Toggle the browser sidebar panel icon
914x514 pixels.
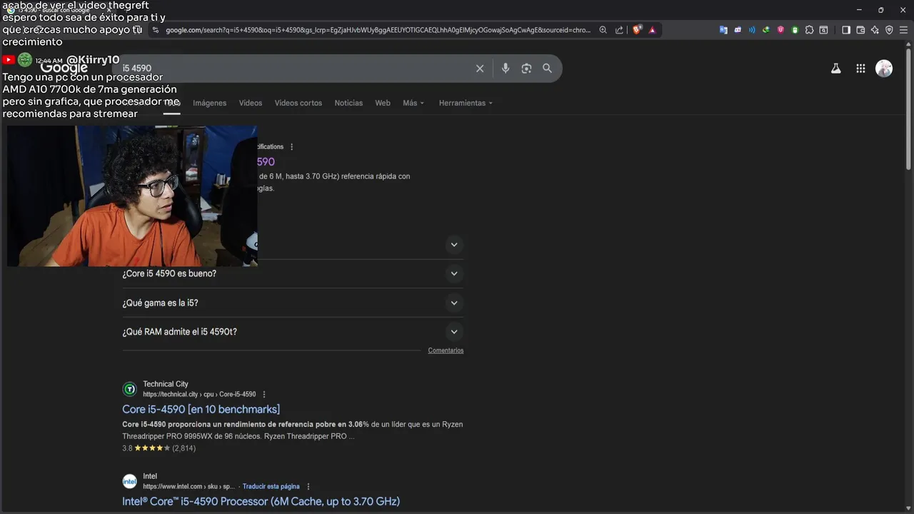[x=846, y=30]
